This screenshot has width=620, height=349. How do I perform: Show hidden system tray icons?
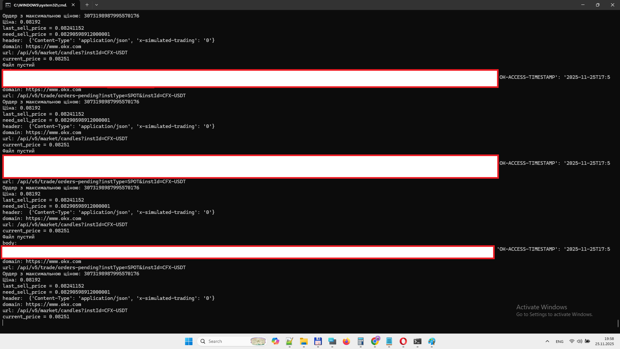[x=547, y=341]
